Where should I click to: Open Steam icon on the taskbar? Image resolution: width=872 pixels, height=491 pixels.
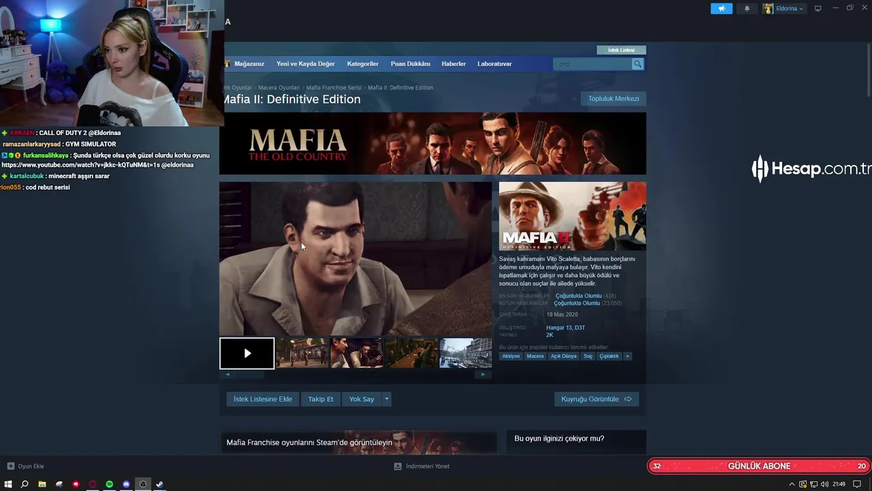[159, 484]
